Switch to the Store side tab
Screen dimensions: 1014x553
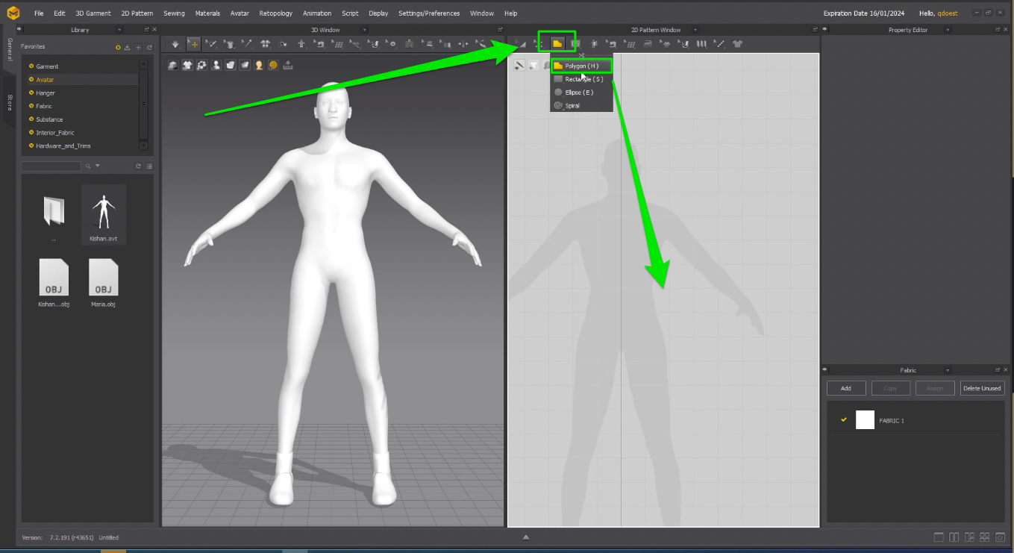[10, 102]
